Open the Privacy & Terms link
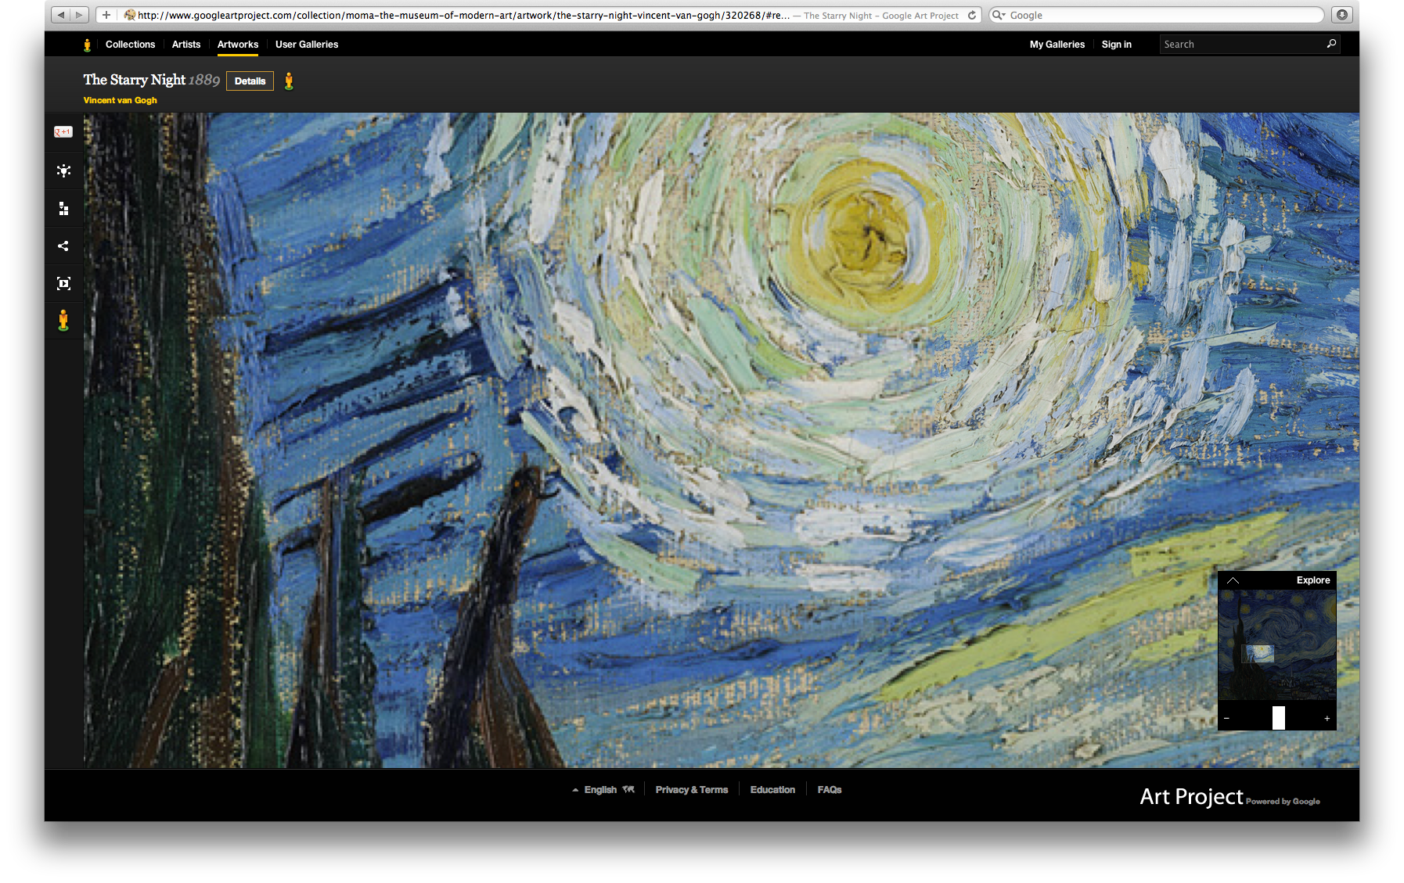 pos(691,789)
